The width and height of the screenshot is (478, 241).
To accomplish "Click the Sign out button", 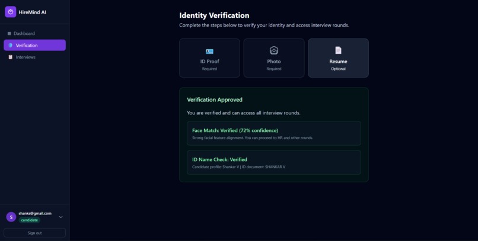I will pyautogui.click(x=35, y=233).
